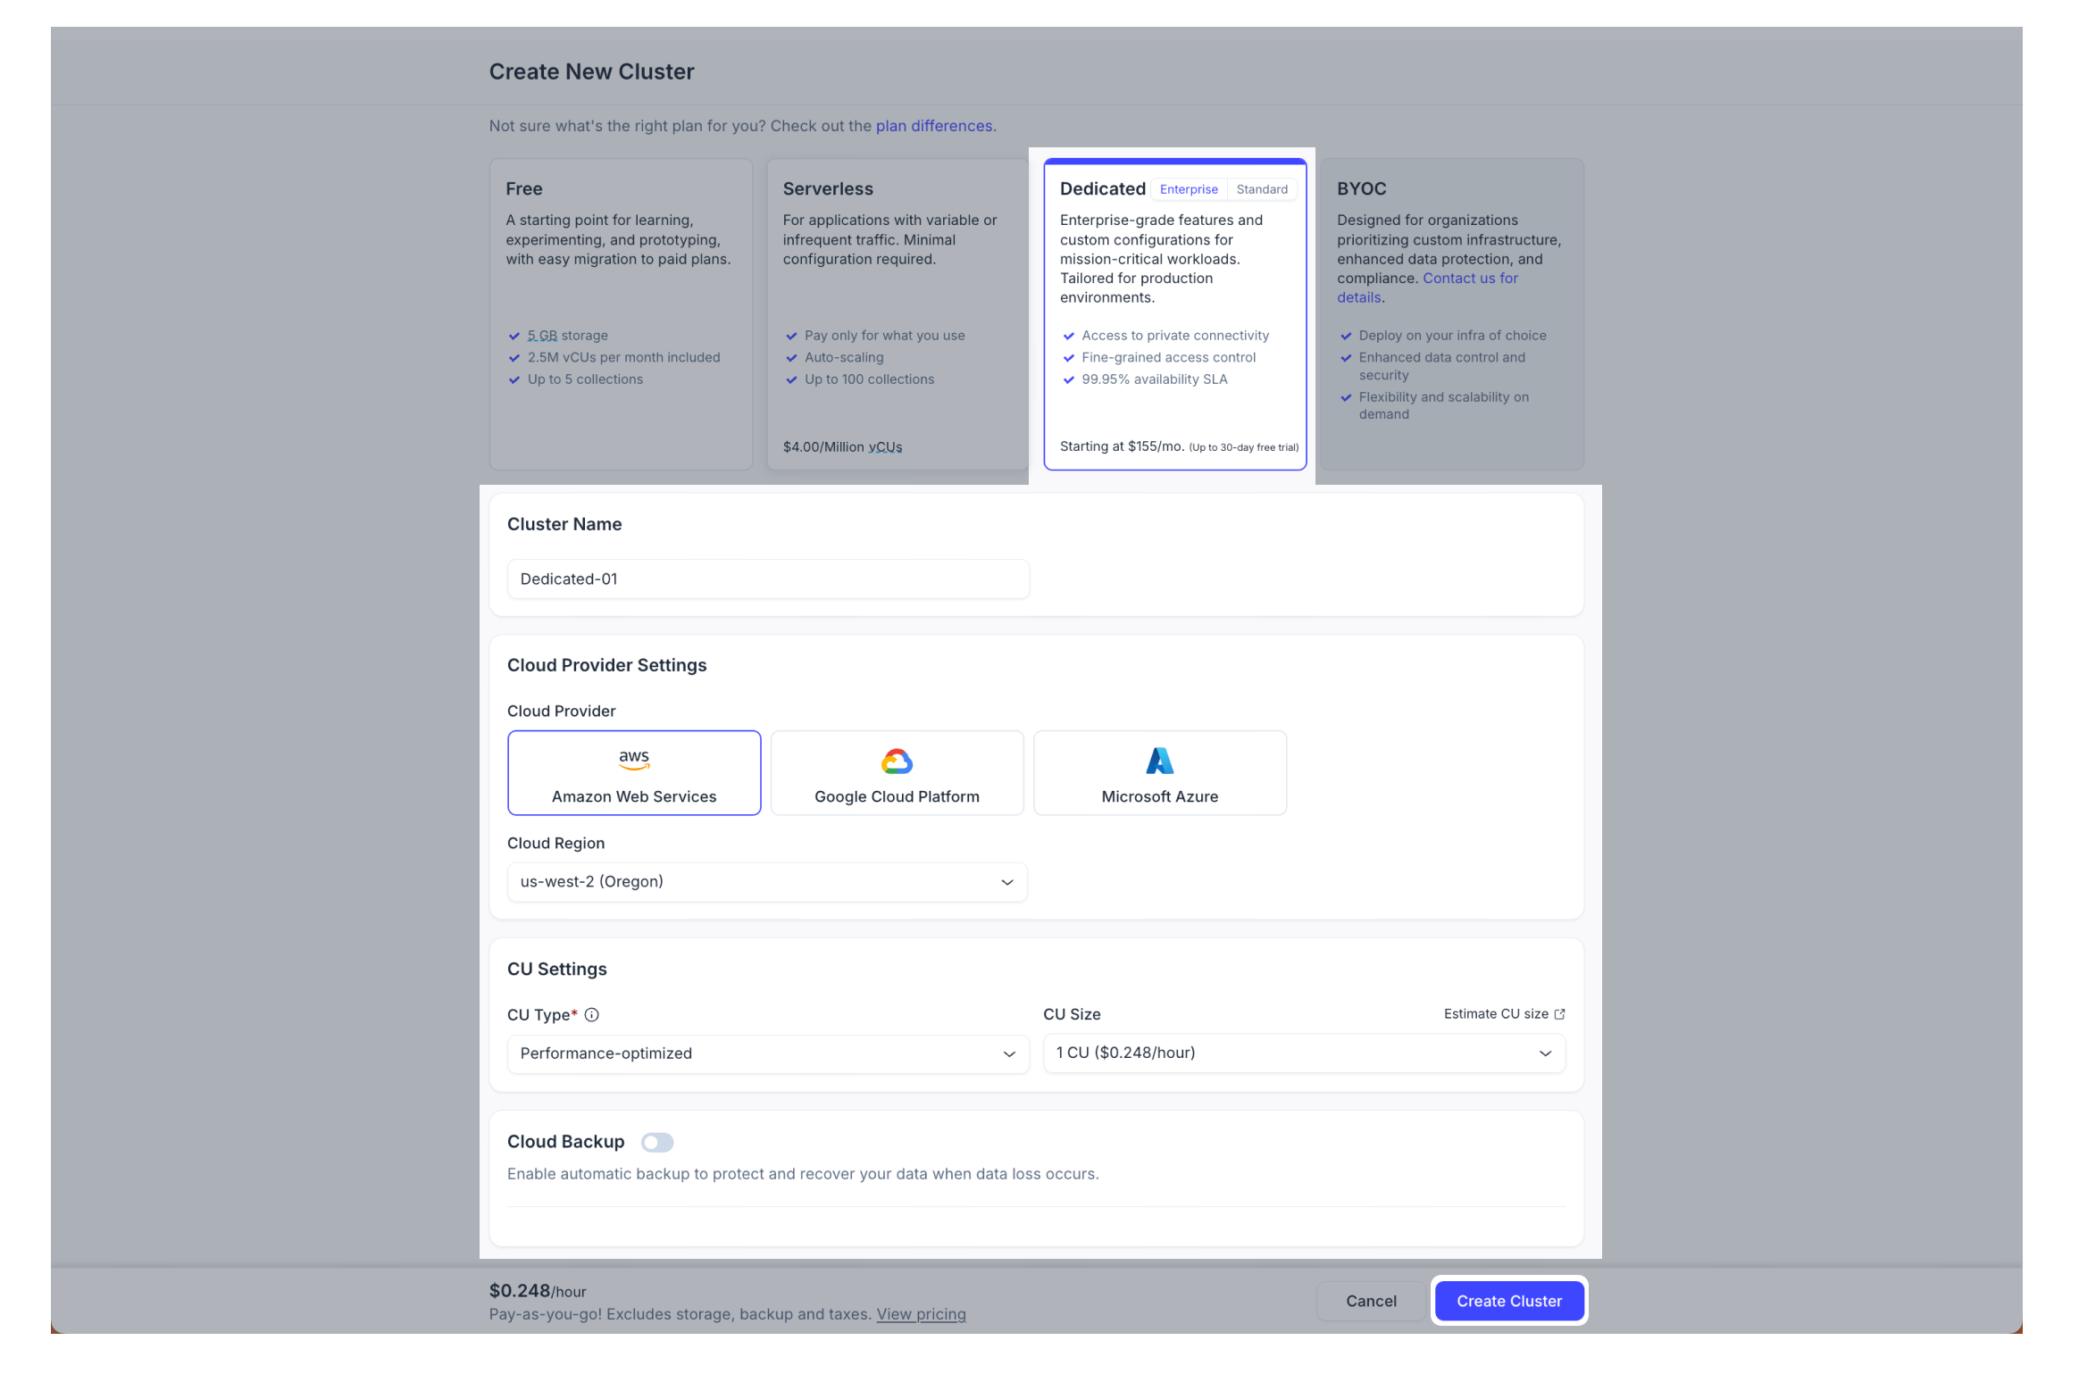This screenshot has height=1374, width=2079.
Task: Open the CU Type dropdown
Action: (768, 1053)
